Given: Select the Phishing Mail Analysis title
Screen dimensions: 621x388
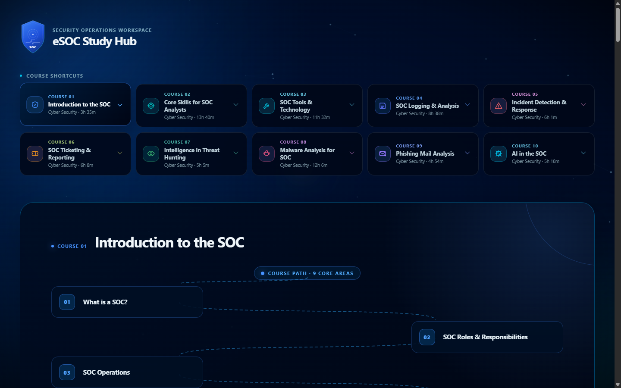Looking at the screenshot, I should [425, 153].
